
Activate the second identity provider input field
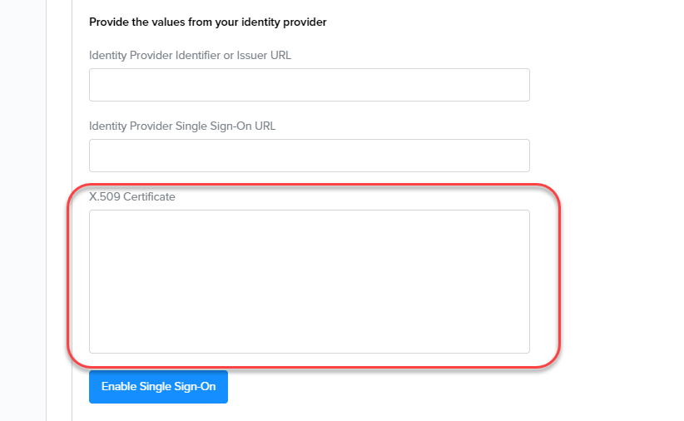(x=309, y=156)
